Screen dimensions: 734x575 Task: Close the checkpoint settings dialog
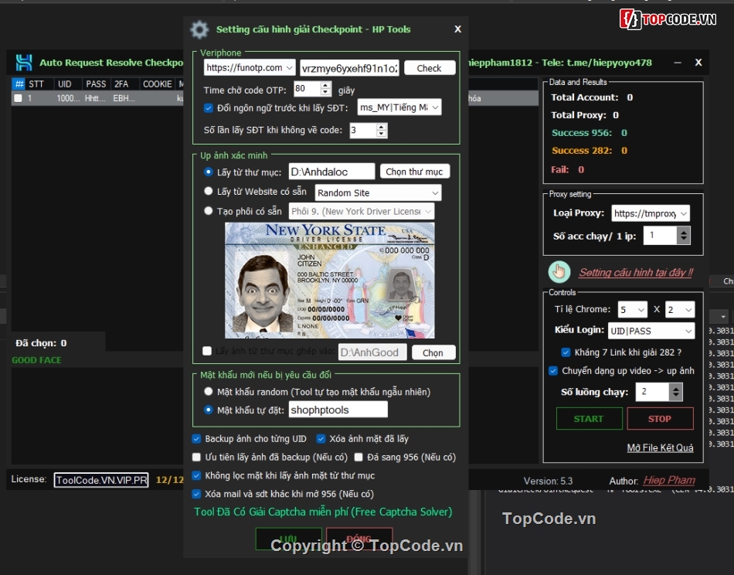(457, 29)
